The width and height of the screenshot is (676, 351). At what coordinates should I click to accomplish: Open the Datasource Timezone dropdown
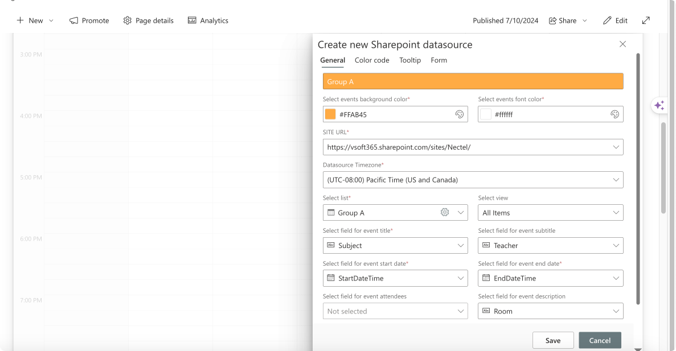(x=473, y=180)
